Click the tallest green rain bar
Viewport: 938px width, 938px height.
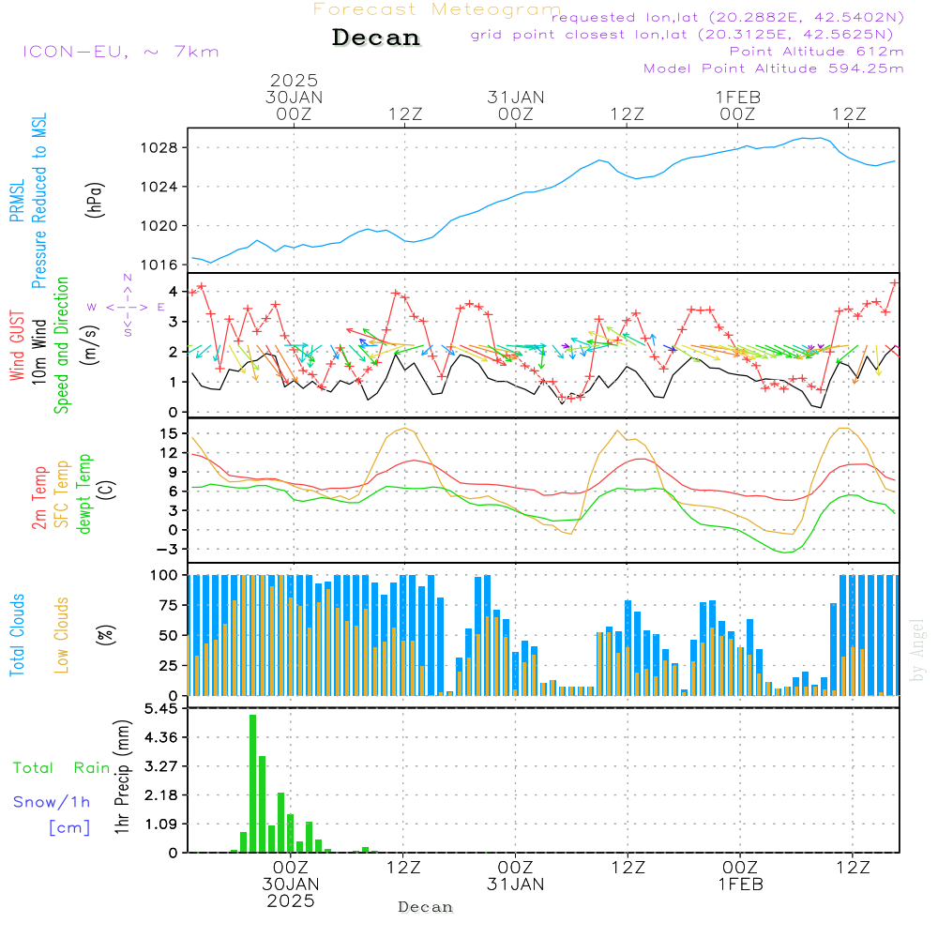[x=253, y=783]
